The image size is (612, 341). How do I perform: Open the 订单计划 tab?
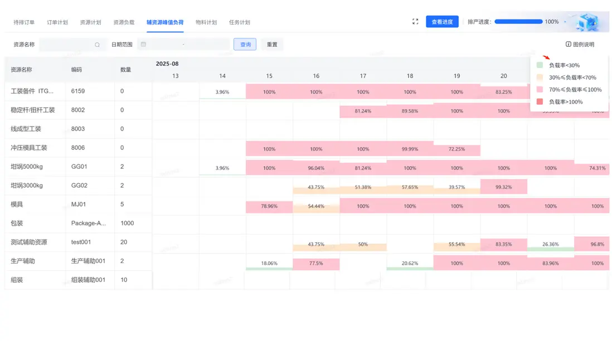(x=57, y=22)
